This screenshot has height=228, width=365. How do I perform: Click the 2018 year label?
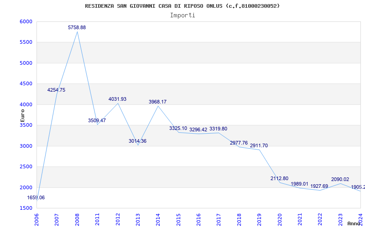(239, 220)
